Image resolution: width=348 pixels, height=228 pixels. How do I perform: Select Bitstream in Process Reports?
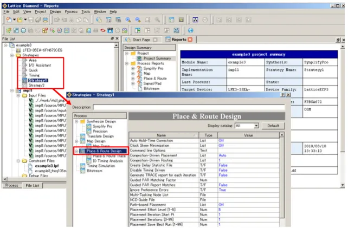point(151,88)
